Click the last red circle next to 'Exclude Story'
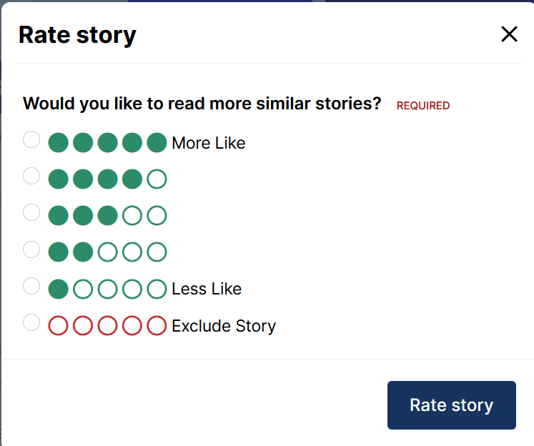Image resolution: width=534 pixels, height=446 pixels. click(157, 326)
